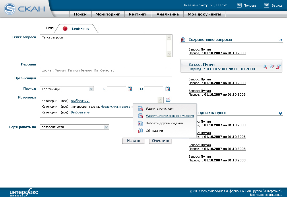This screenshot has height=197, width=287.
Task: Collapse the Сохраненные запросы section
Action: click(281, 40)
